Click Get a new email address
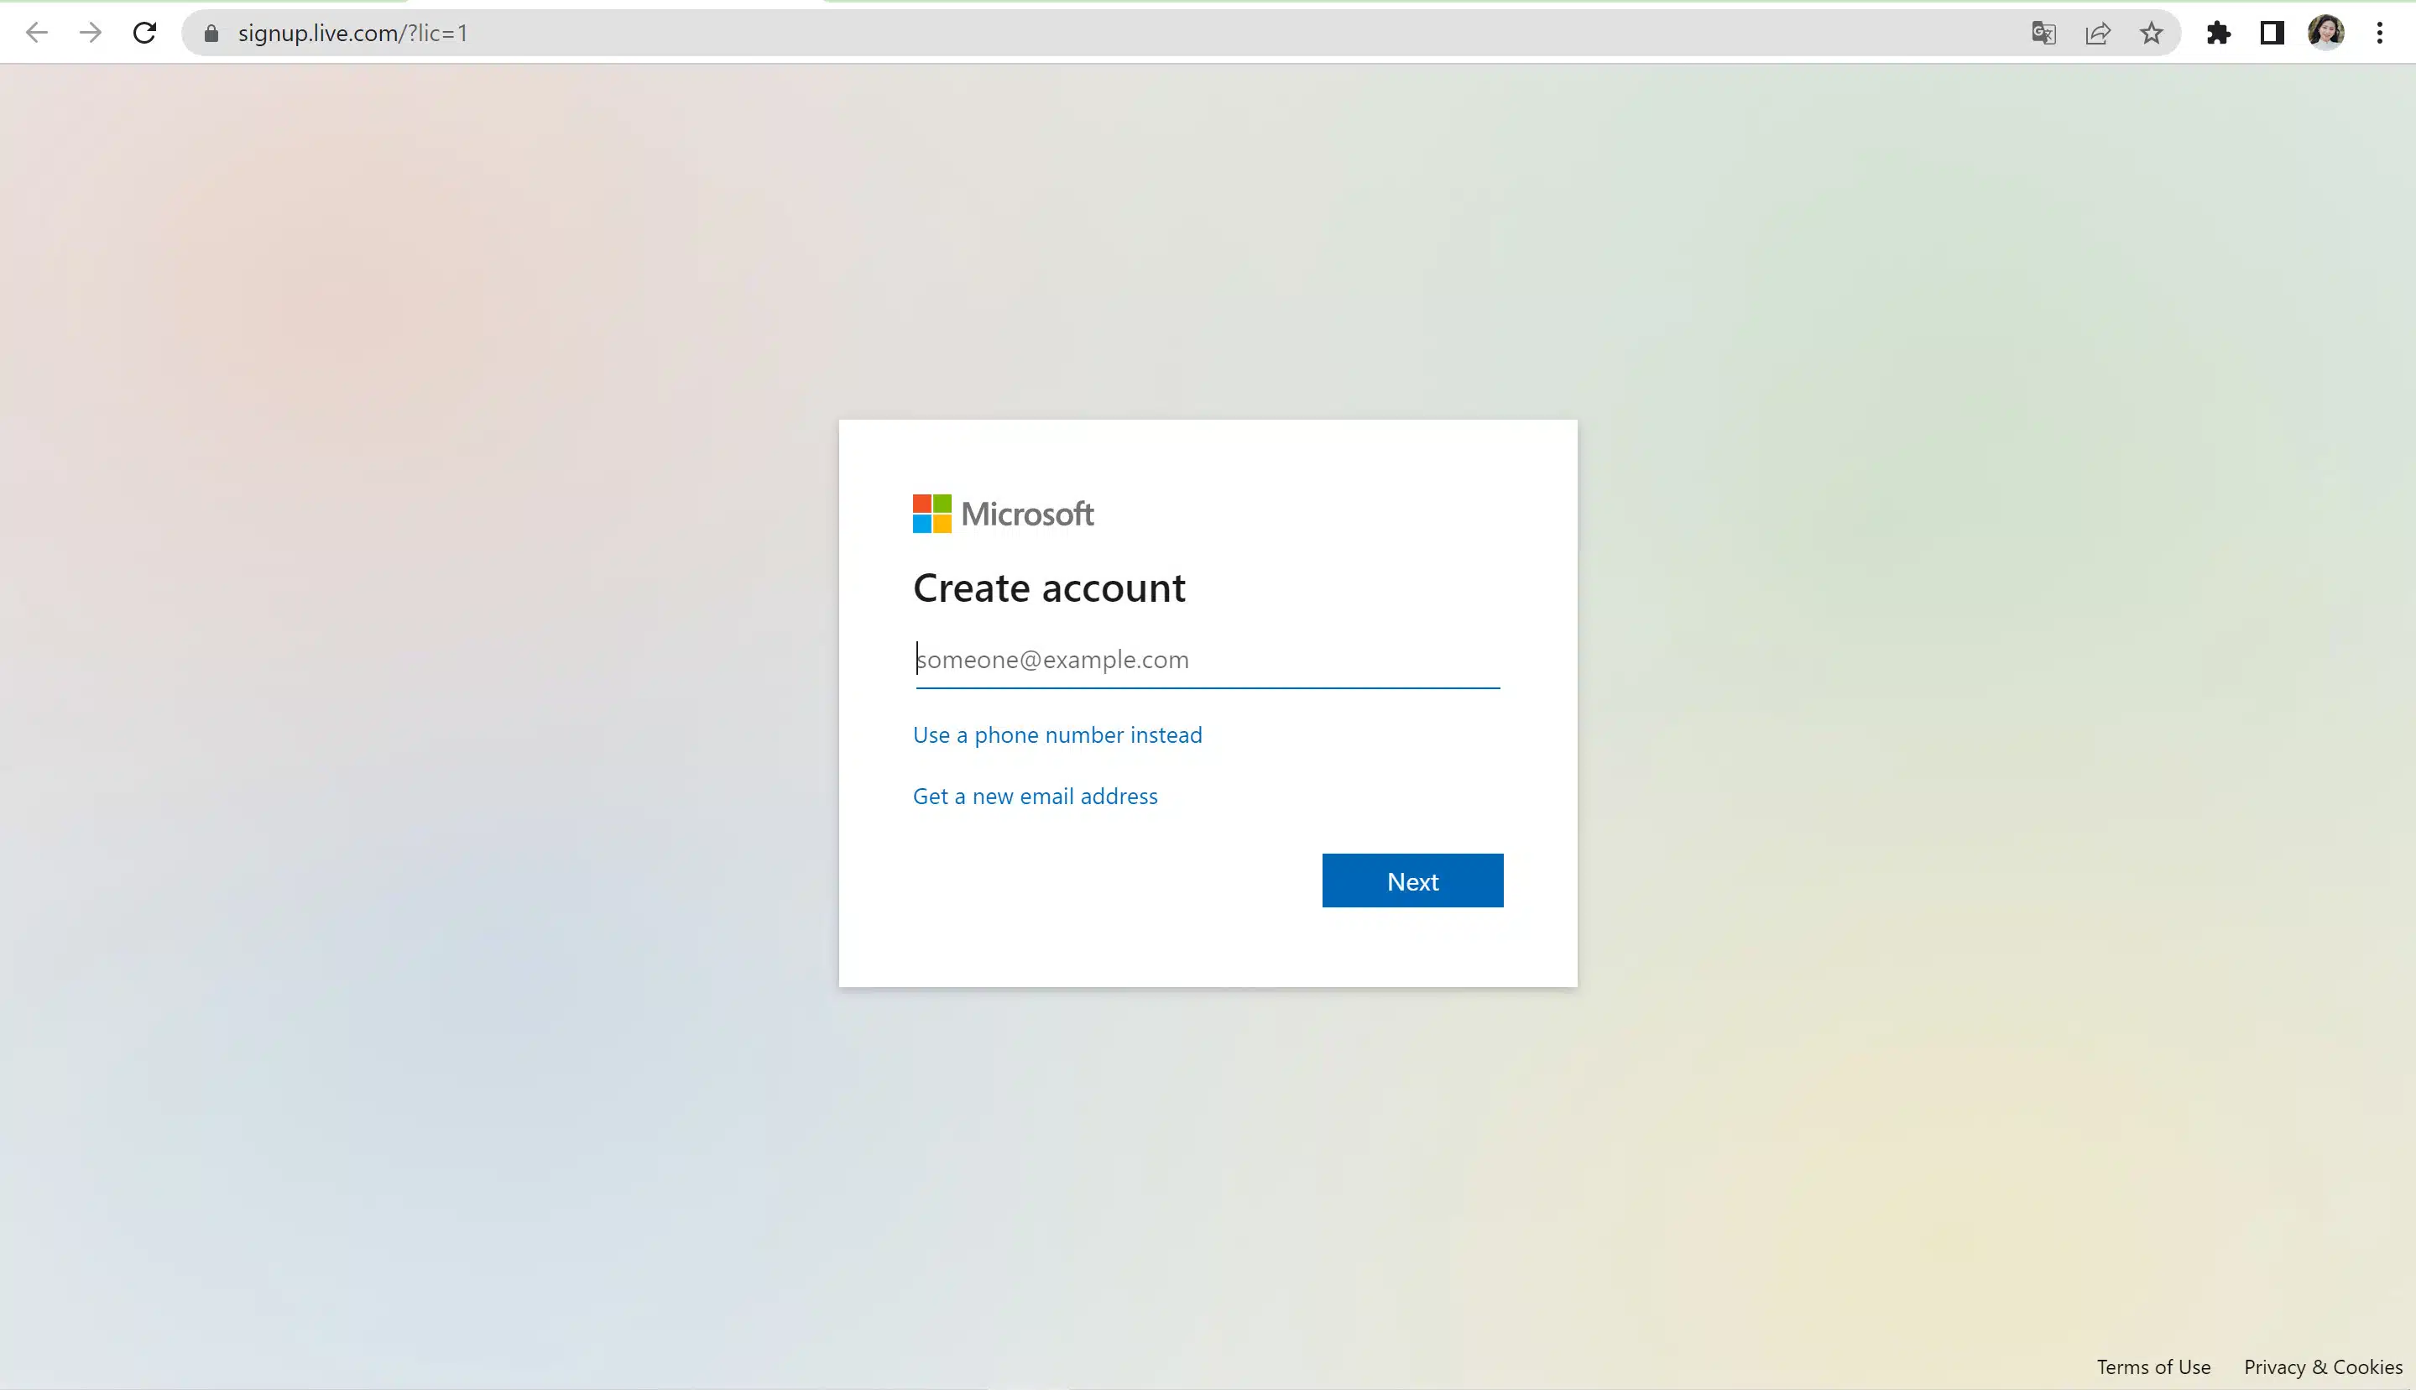 1036,794
